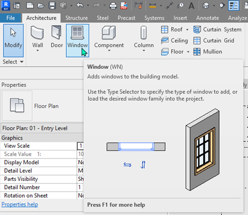Choose the Column tool
The image size is (248, 215).
(x=144, y=39)
